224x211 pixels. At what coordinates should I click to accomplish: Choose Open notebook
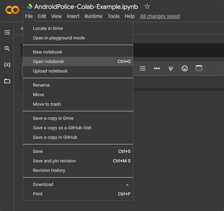point(78,61)
